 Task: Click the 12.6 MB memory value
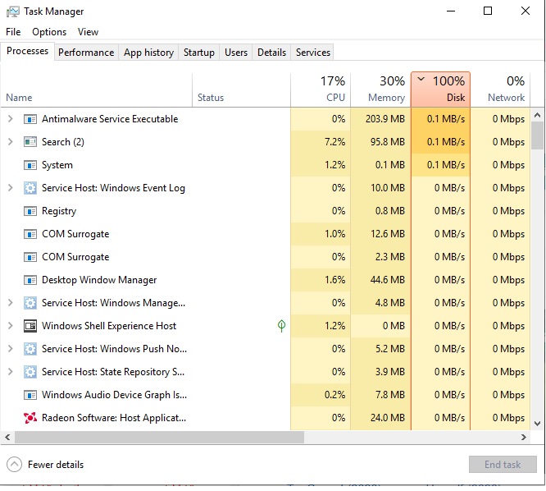tap(388, 234)
